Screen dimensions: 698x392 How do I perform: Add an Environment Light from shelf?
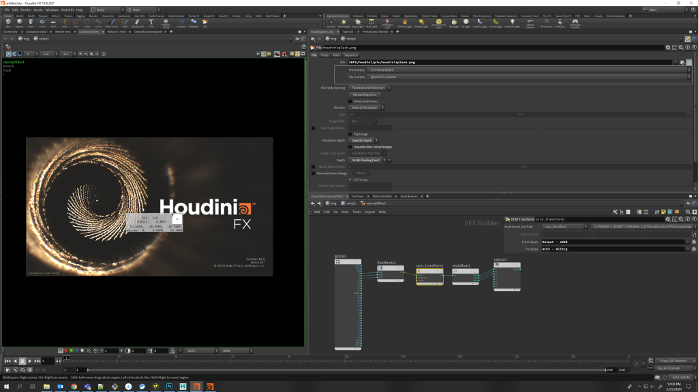[438, 24]
